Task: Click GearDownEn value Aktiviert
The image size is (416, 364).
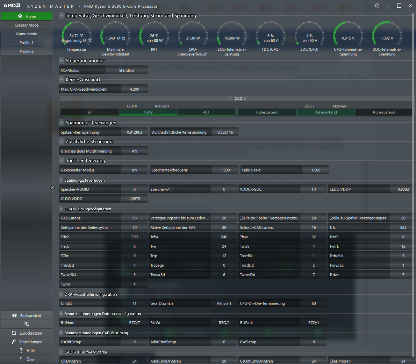Action: pyautogui.click(x=224, y=303)
